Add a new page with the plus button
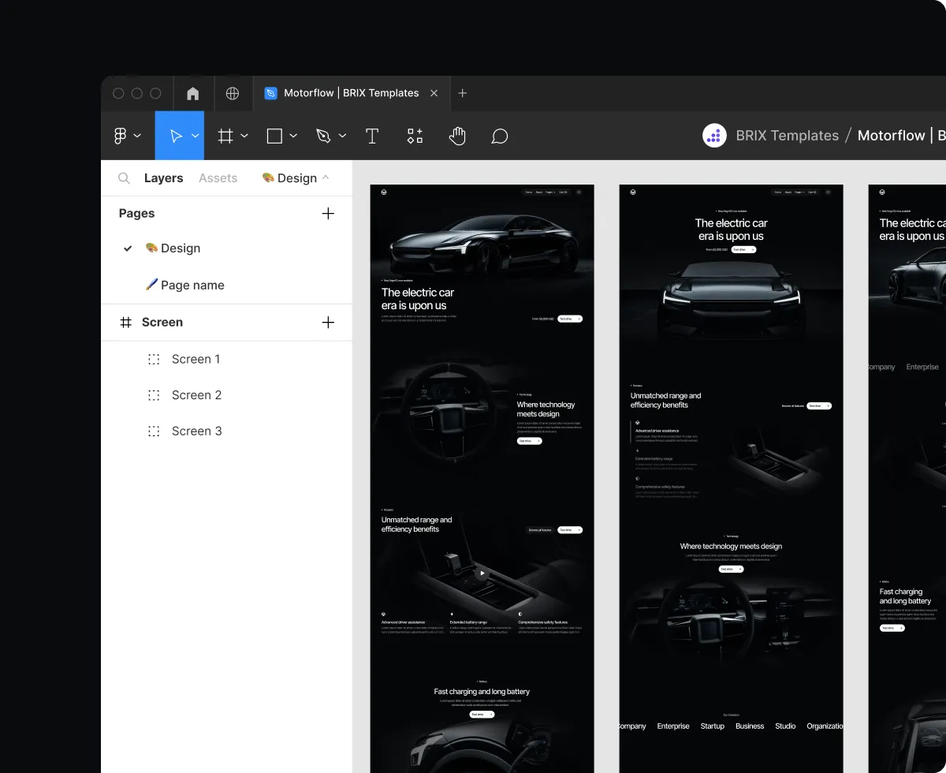 [328, 213]
